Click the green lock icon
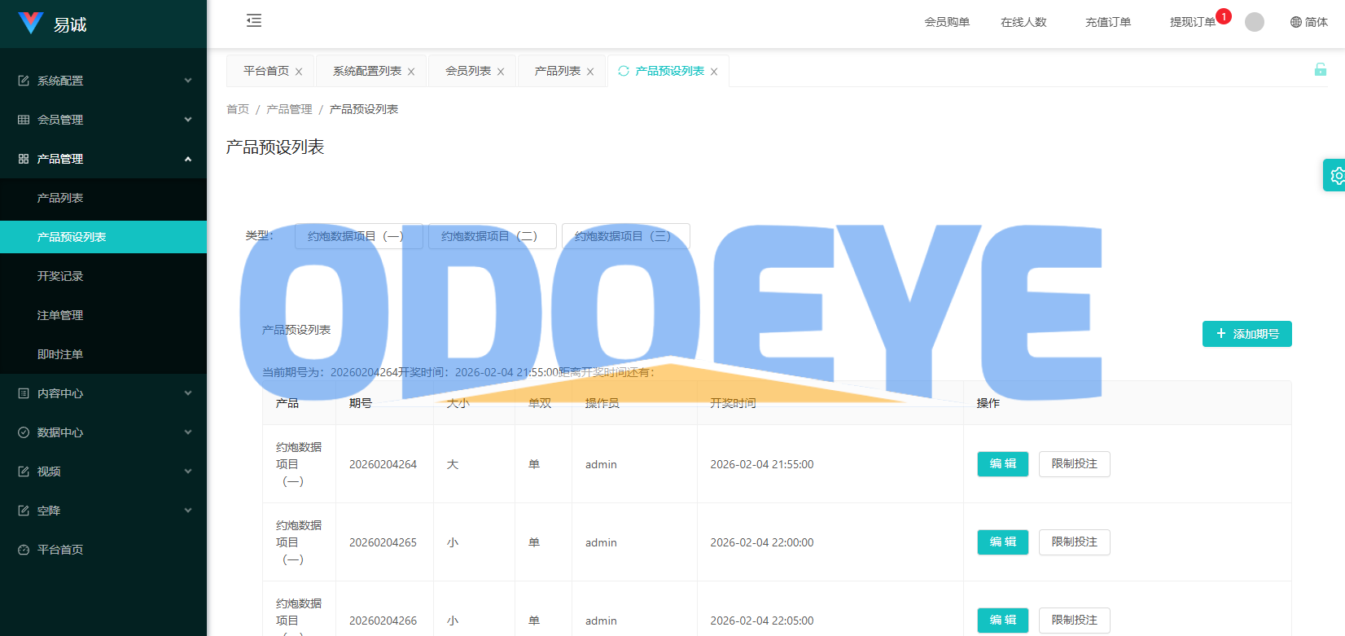 pyautogui.click(x=1321, y=69)
